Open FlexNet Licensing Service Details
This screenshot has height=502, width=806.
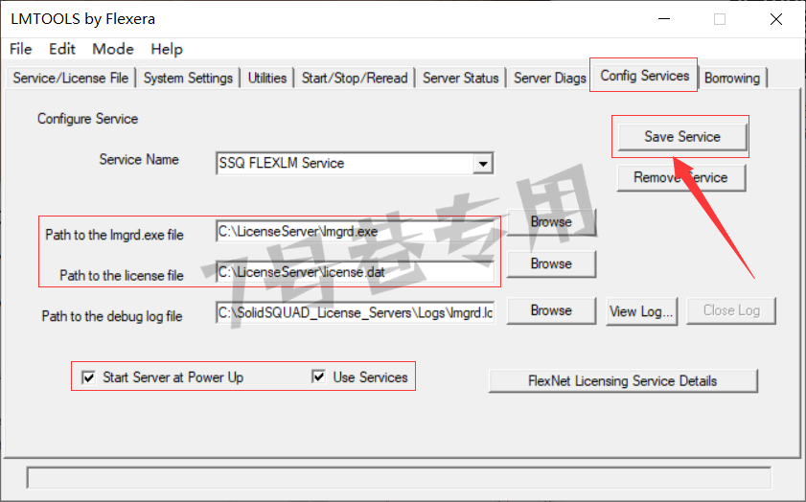point(623,381)
